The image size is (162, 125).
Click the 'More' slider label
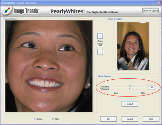coord(143,93)
